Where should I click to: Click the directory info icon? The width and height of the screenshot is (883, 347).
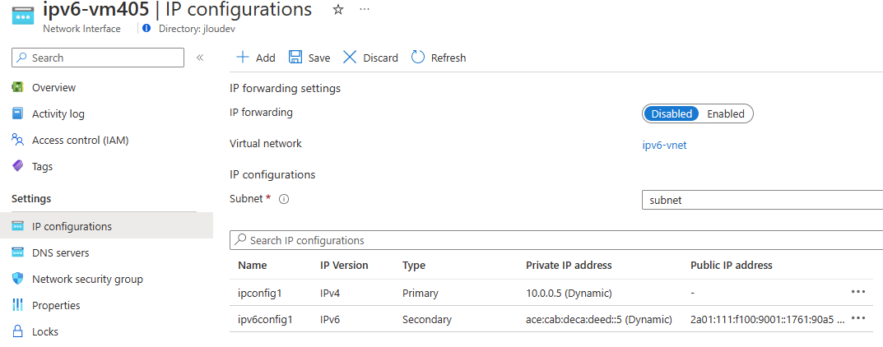click(x=147, y=28)
